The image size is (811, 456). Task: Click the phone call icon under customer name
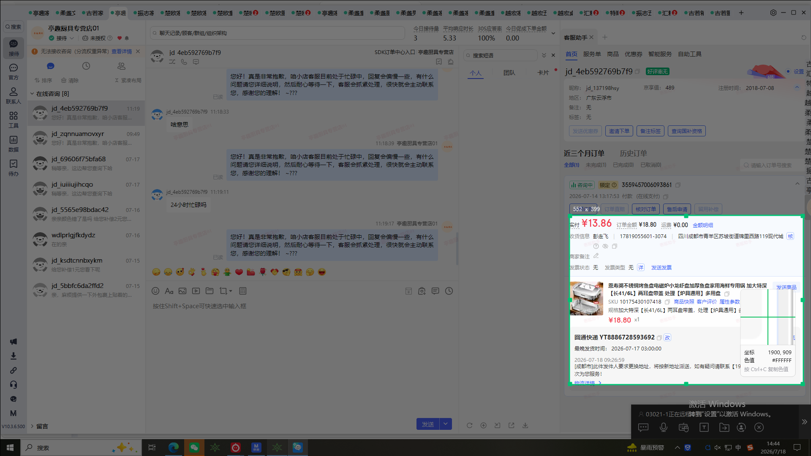(184, 62)
